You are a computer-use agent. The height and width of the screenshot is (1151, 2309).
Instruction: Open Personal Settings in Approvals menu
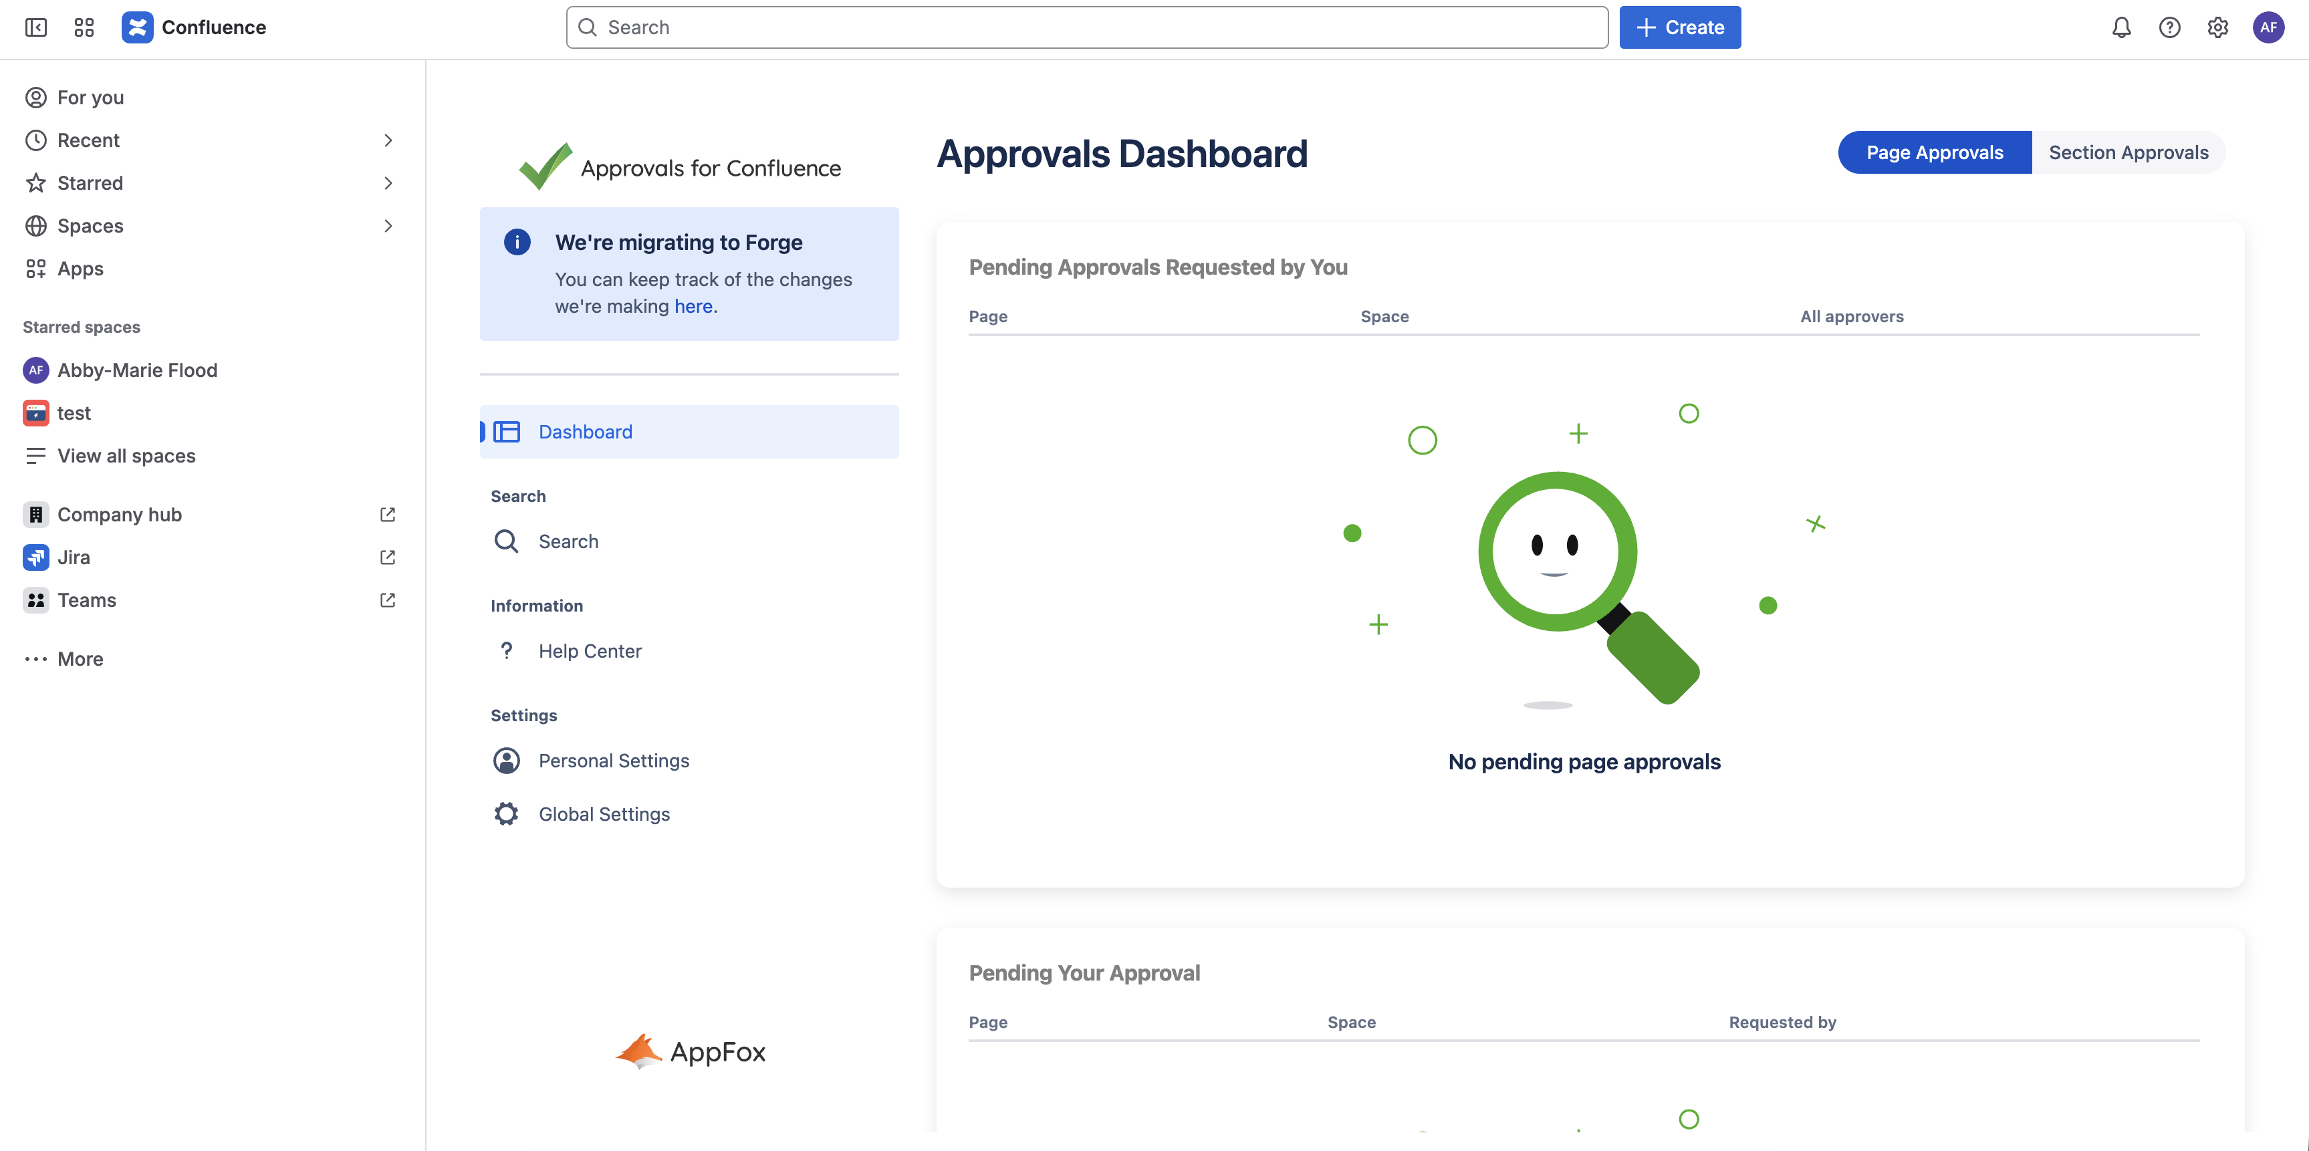click(613, 761)
